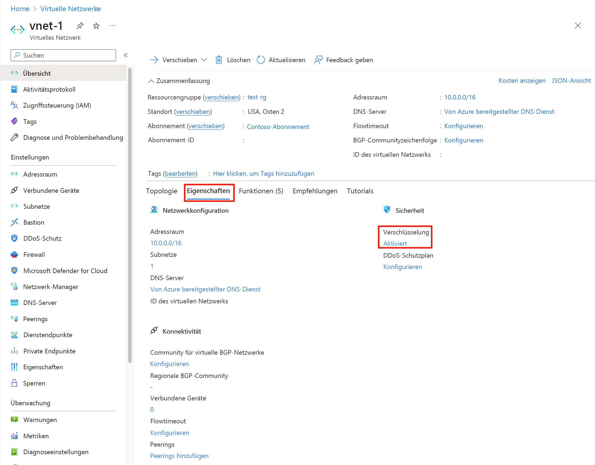Screen dimensions: 595x465
Task: Open the ellipsis more options menu
Action: pos(112,26)
